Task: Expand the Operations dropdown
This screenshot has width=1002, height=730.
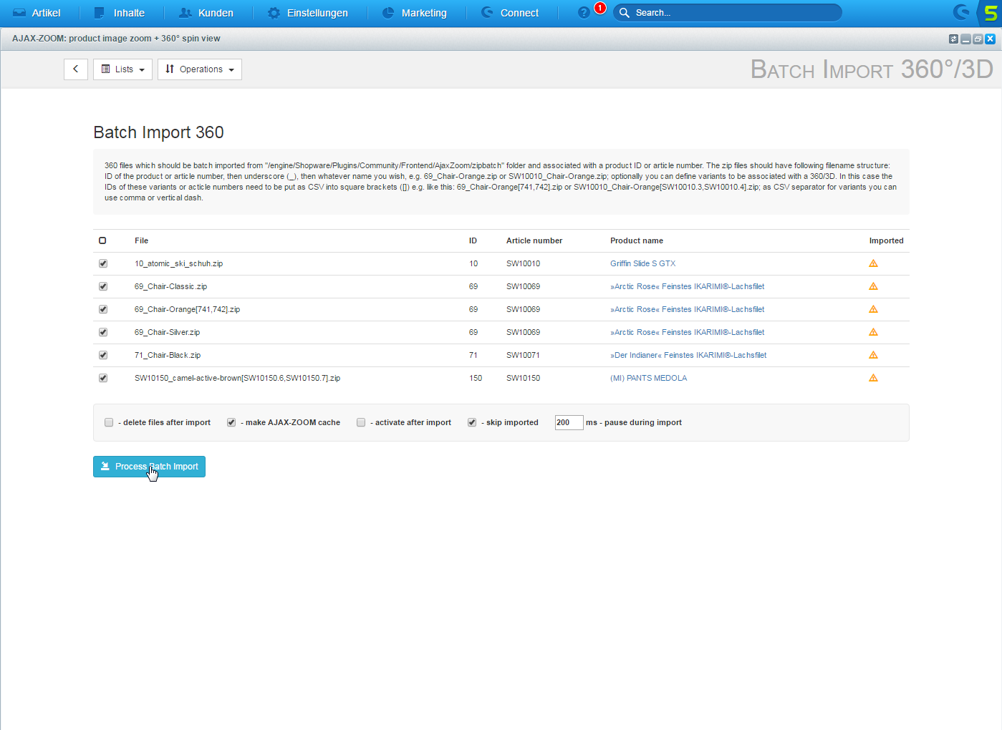Action: click(200, 69)
